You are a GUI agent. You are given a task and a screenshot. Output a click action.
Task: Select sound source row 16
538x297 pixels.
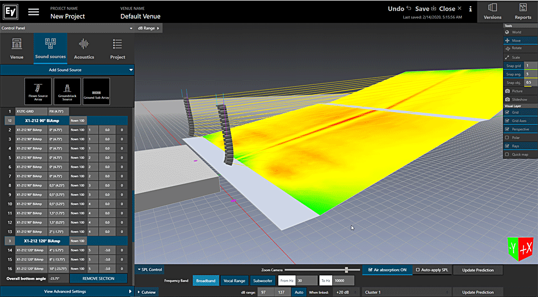pos(66,269)
